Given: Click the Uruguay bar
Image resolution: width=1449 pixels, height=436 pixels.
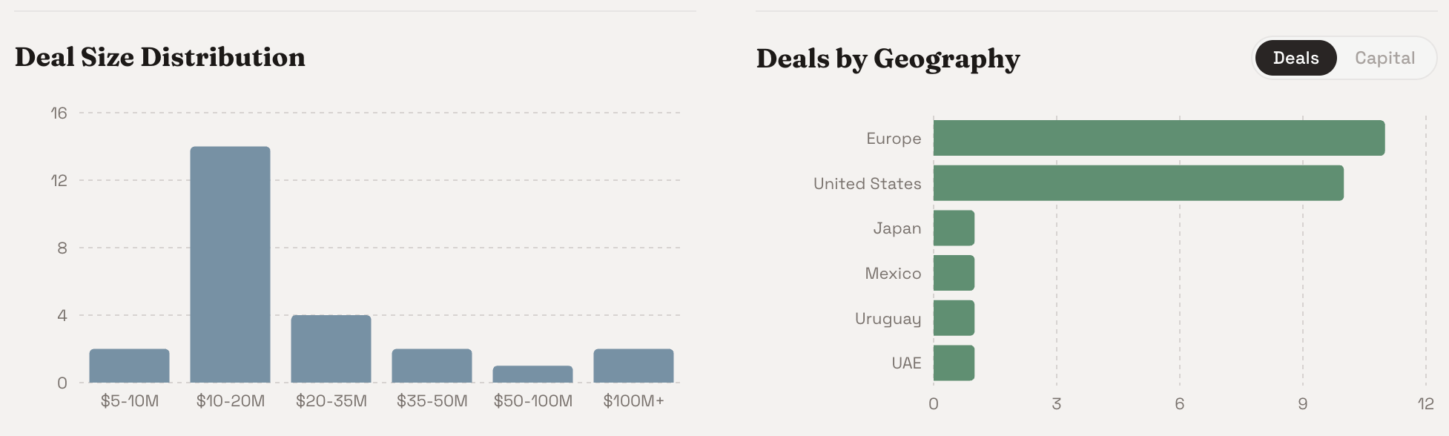Looking at the screenshot, I should point(954,318).
